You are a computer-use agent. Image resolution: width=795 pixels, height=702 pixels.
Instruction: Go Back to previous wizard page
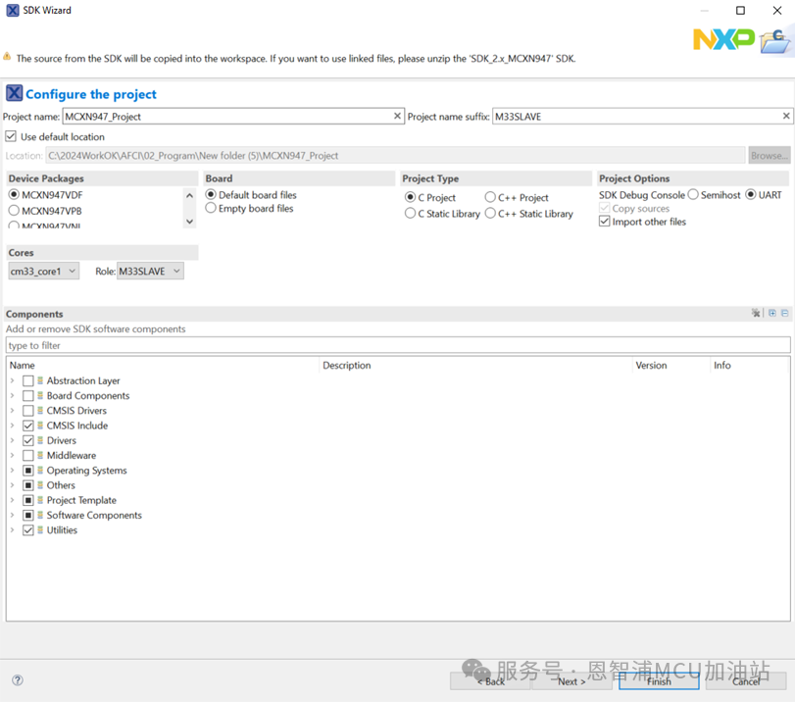tap(490, 681)
